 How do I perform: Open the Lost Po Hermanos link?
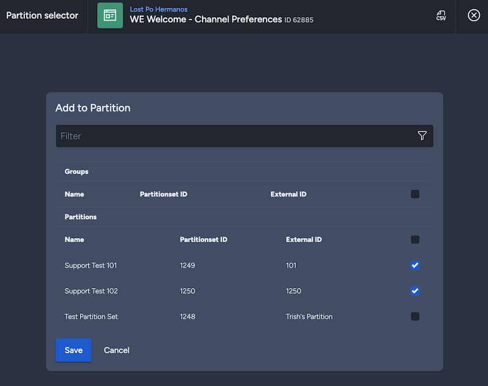coord(159,9)
